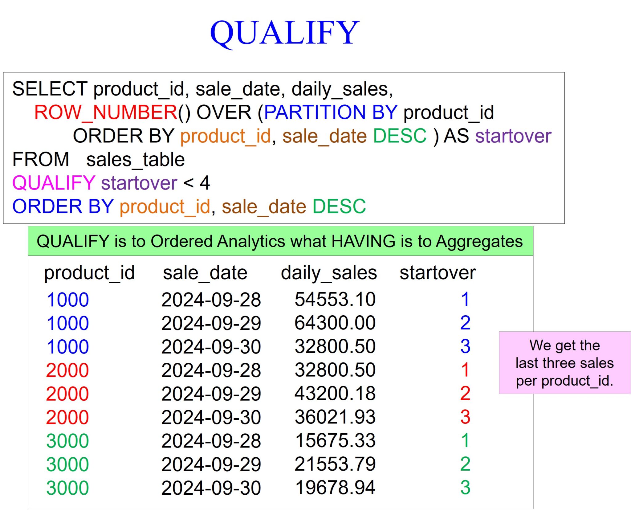Click the QUALIFY slide title
Screen dimensions: 631x511
[x=284, y=33]
